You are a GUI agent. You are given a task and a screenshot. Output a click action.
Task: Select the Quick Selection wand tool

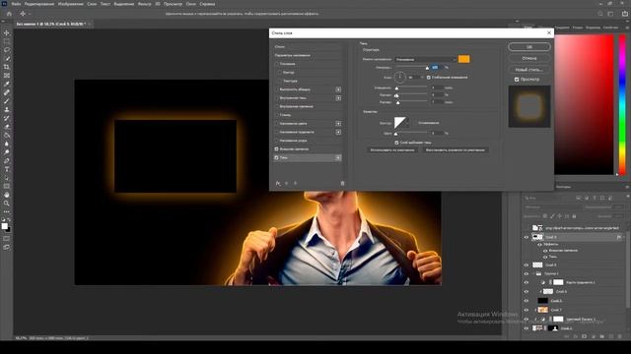coord(7,59)
